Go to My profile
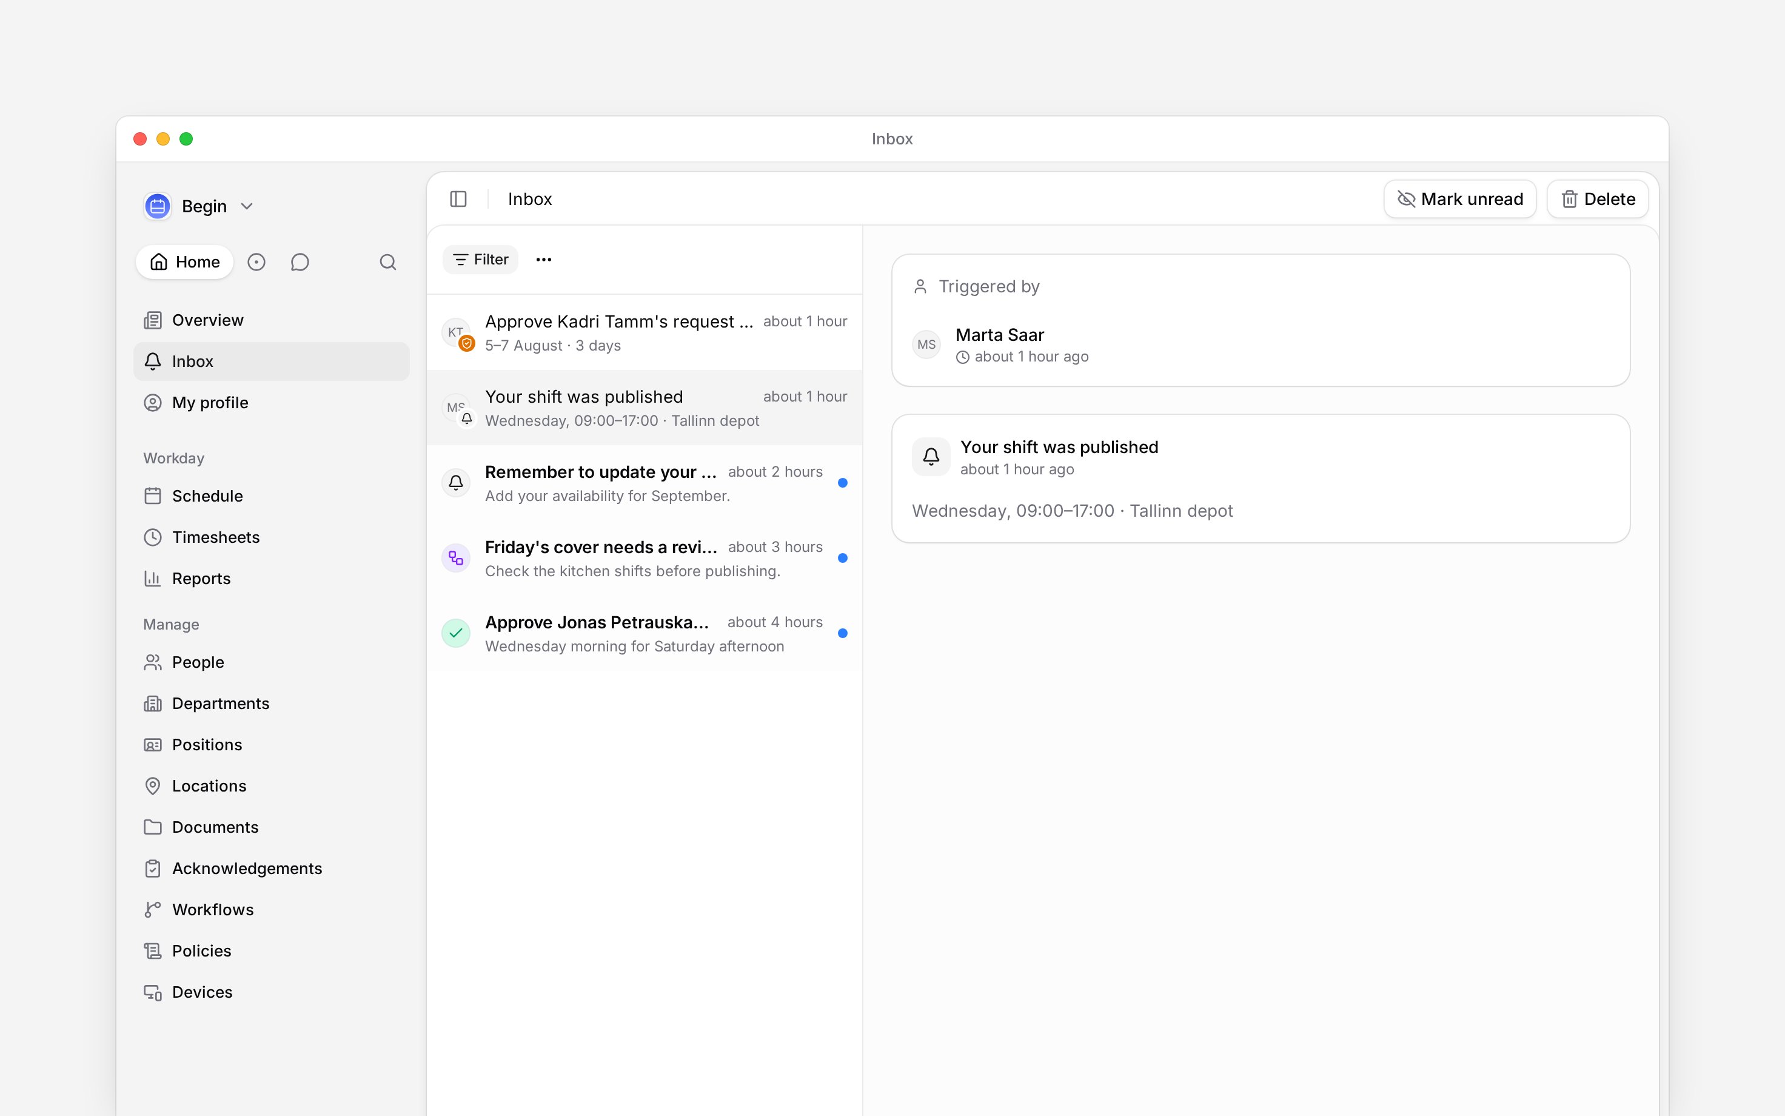This screenshot has height=1116, width=1785. (272, 403)
